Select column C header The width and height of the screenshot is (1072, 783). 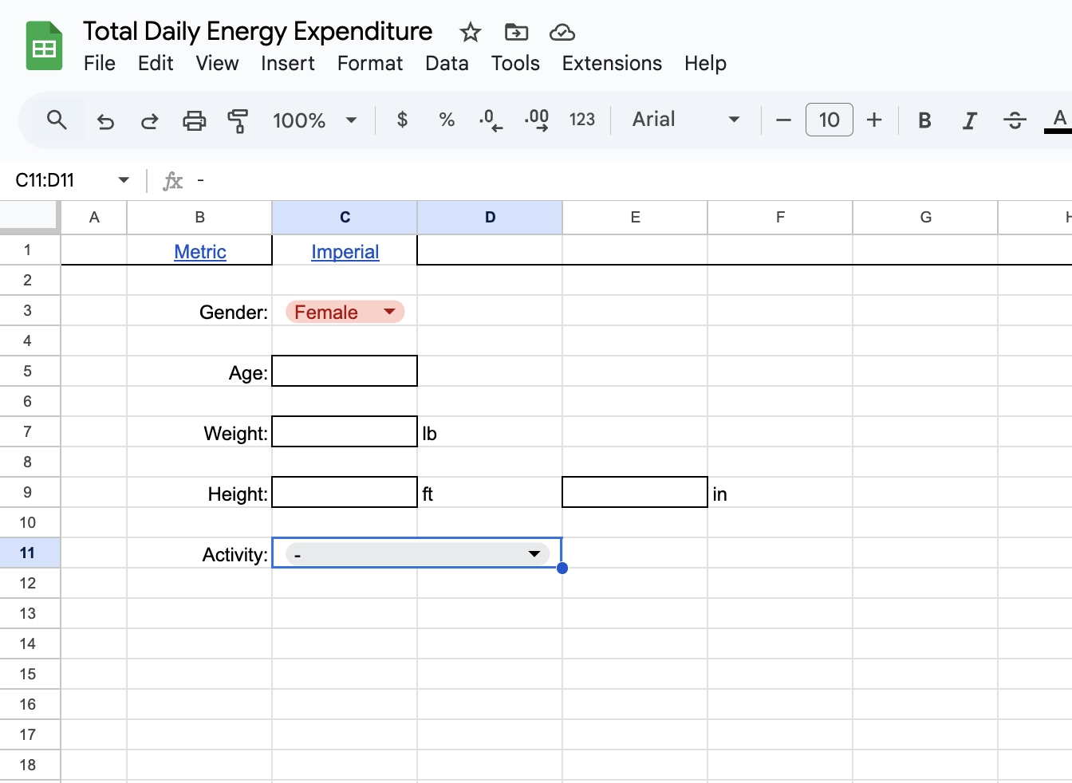click(x=345, y=217)
